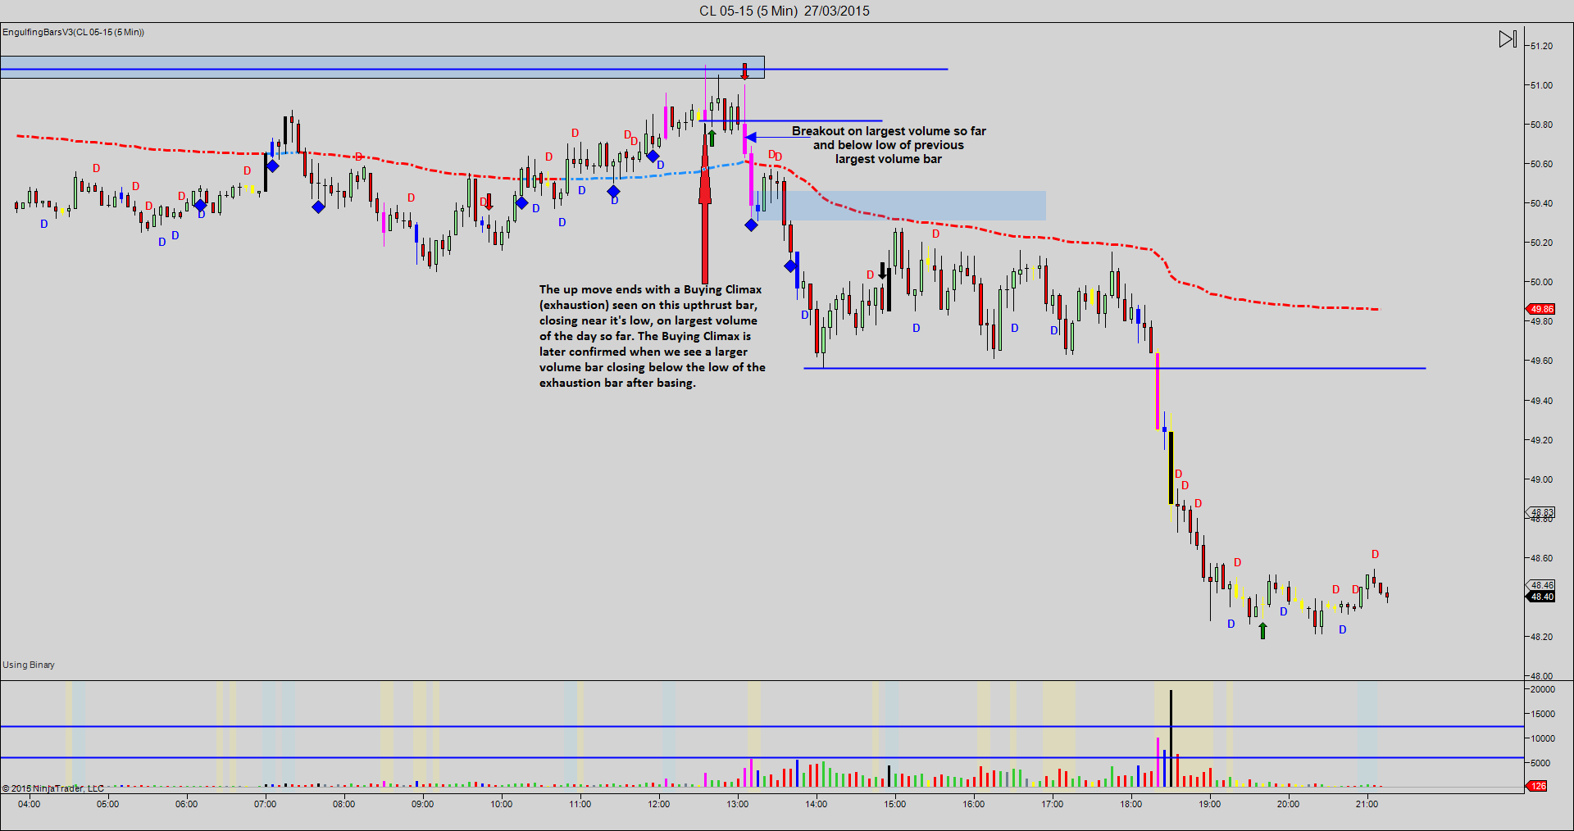
Task: Select the small green up arrow near 12:40
Action: point(712,138)
